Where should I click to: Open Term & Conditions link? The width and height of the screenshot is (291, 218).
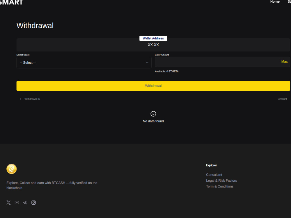coord(220,186)
